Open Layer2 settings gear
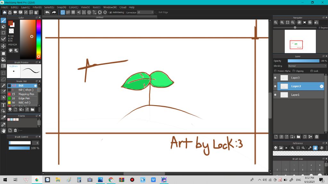This screenshot has width=328, height=184. coord(322,86)
